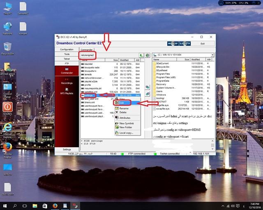Viewport: 263px width, 210px height.
Task: Select the SOURES desktop shortcut
Action: [7, 109]
